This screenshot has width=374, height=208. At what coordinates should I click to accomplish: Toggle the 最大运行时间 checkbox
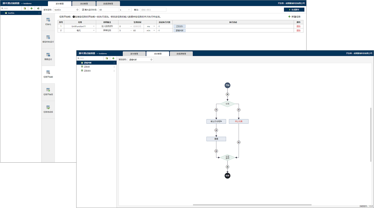point(83,10)
